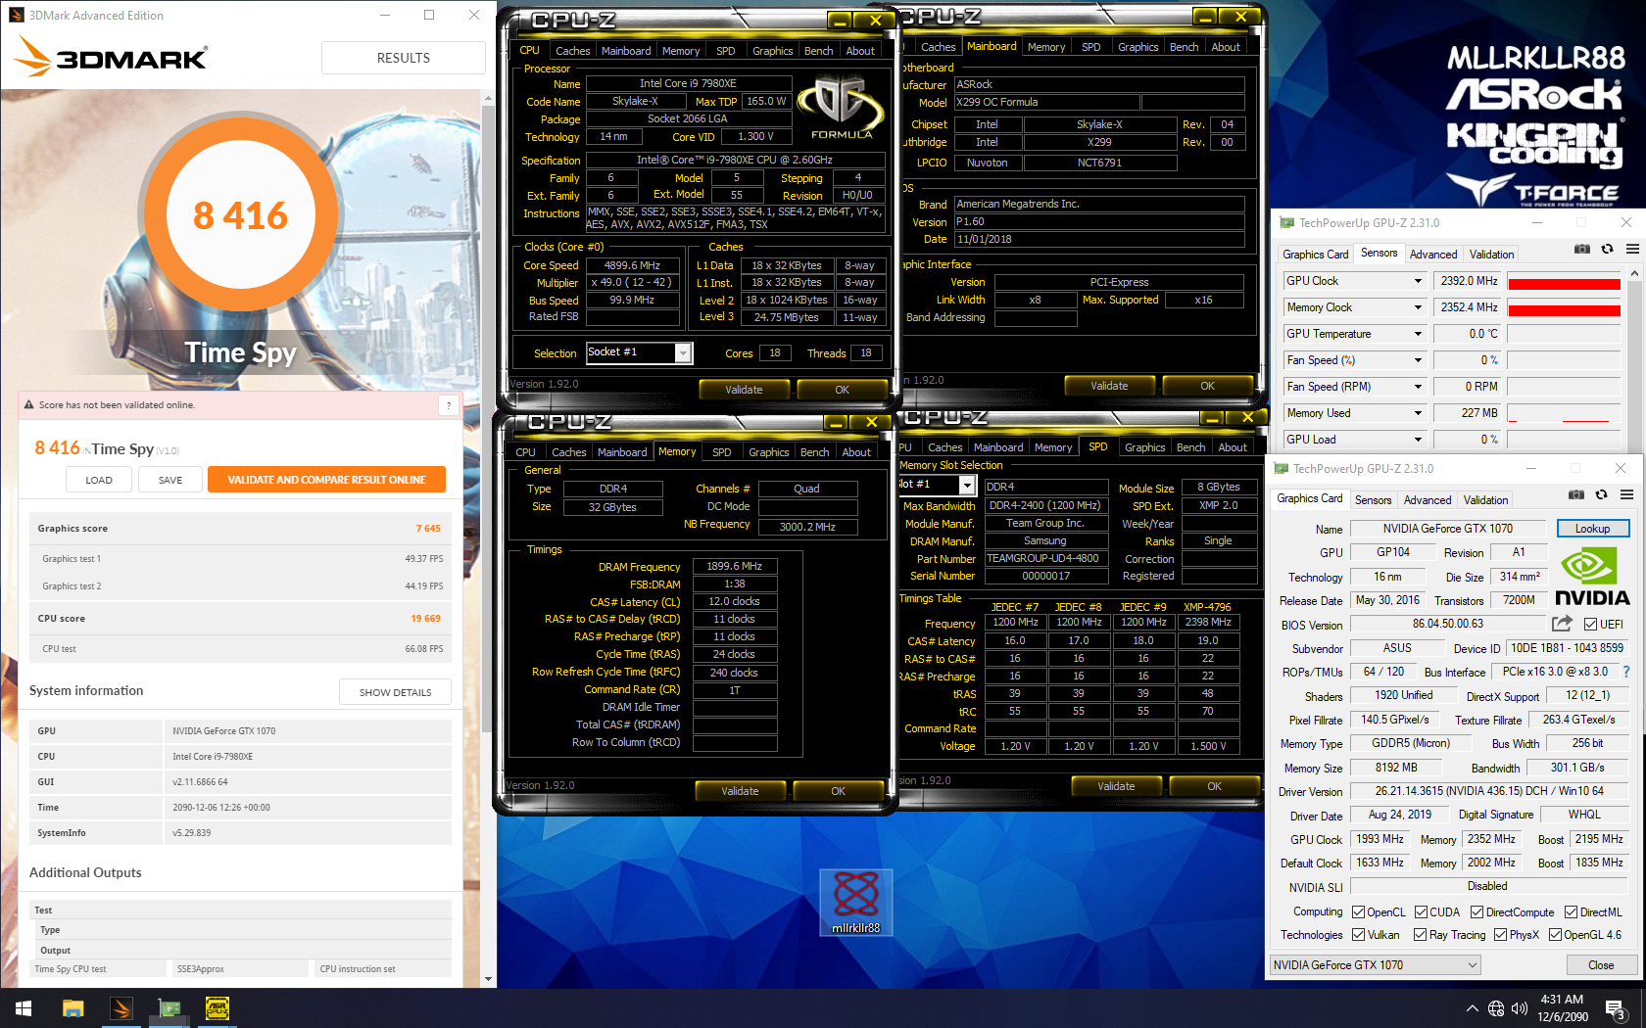Click the CPU-Z ASRock taskbar icon
This screenshot has height=1028, width=1646.
coord(218,1008)
